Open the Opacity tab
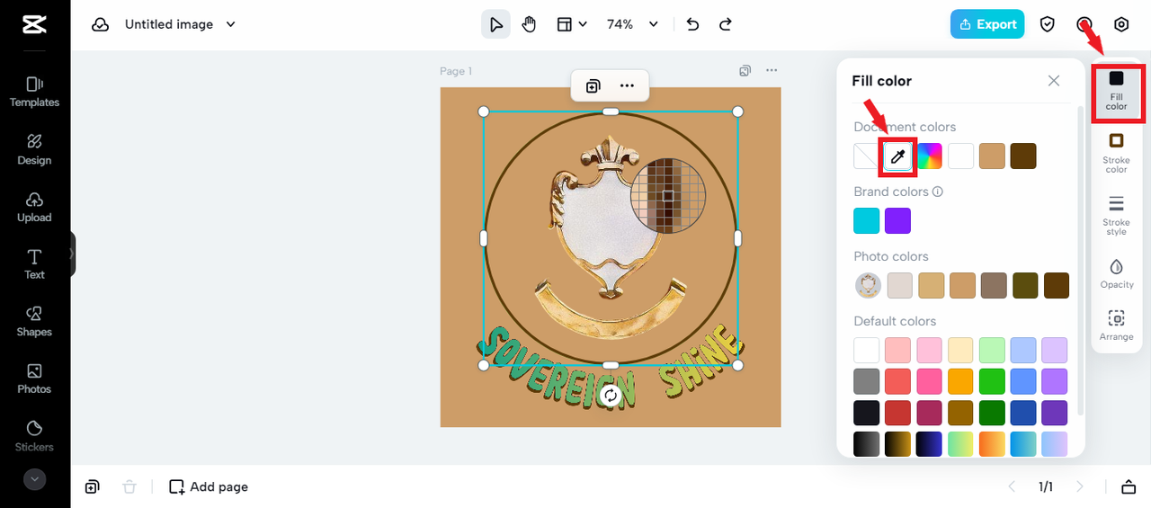The image size is (1151, 508). point(1116,273)
